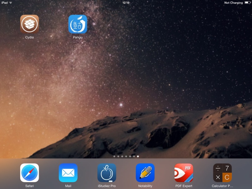The image size is (252, 189).
Task: Tap the Not Charging status text
Action: pyautogui.click(x=233, y=3)
